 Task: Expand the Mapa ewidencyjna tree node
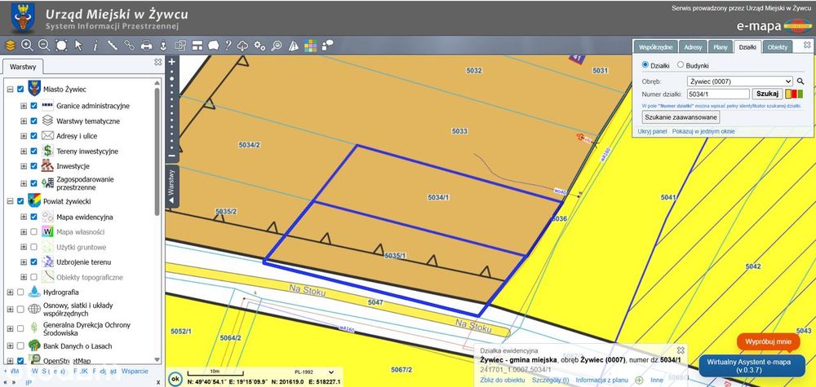coord(24,217)
